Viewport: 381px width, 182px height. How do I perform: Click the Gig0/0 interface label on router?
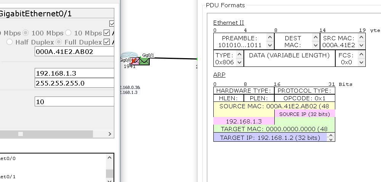[x=126, y=60]
